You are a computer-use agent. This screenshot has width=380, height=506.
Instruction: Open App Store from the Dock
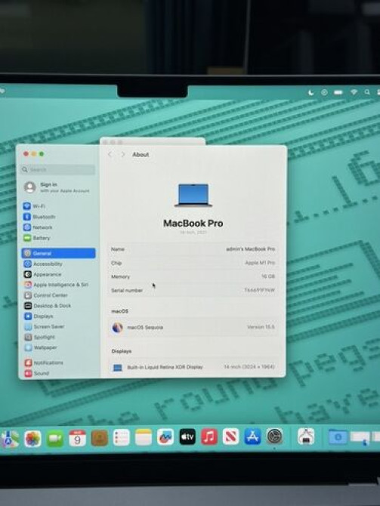click(253, 437)
